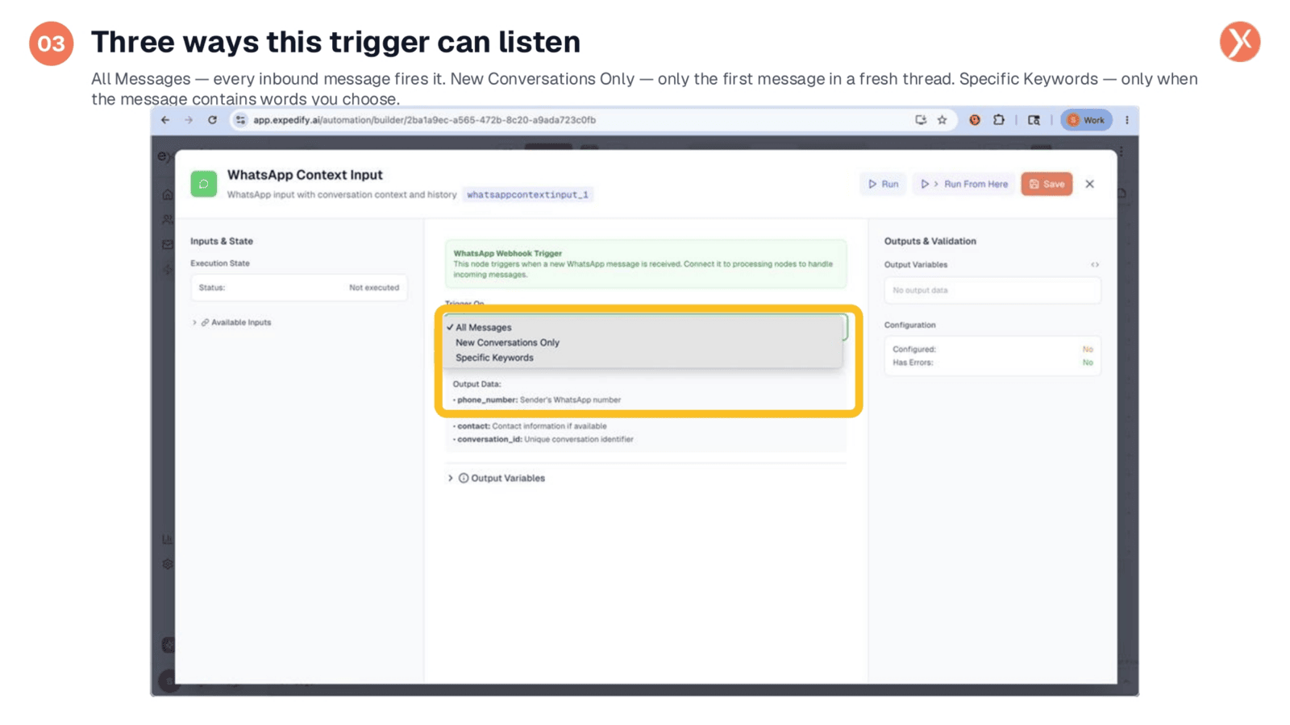Open settings gear in background sidebar
This screenshot has height=725, width=1290.
(168, 564)
